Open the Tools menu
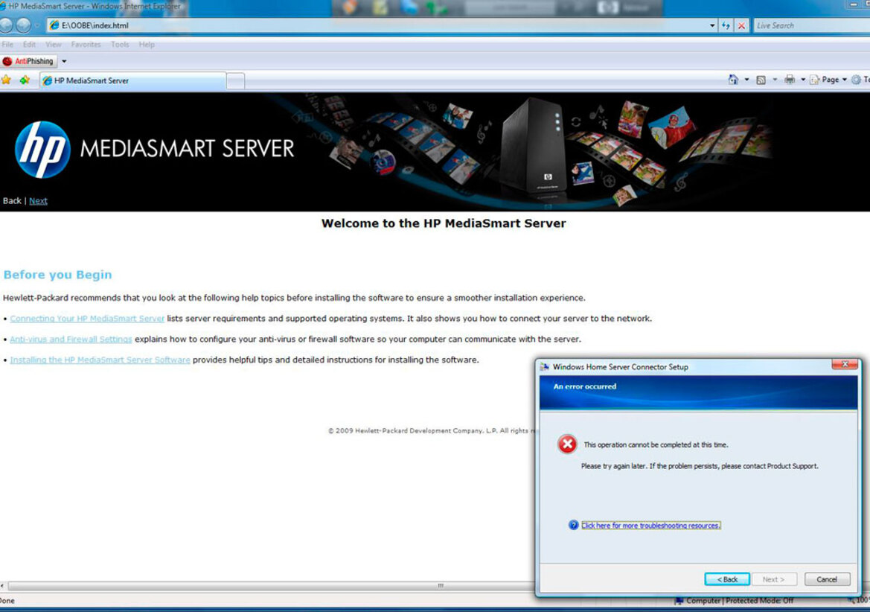This screenshot has height=612, width=870. click(120, 45)
